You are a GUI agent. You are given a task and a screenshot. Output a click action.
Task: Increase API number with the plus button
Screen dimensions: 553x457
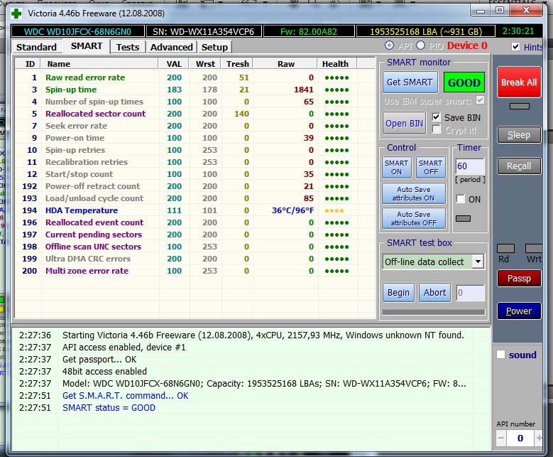(x=540, y=438)
